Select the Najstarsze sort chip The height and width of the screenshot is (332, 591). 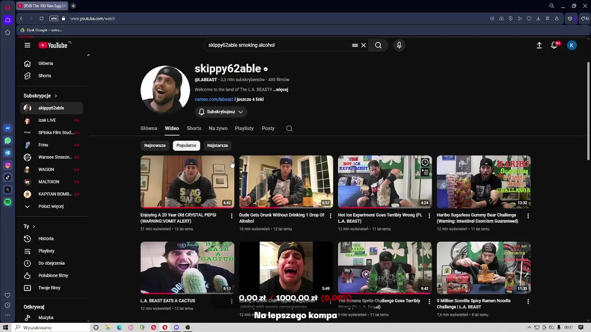[x=217, y=146]
